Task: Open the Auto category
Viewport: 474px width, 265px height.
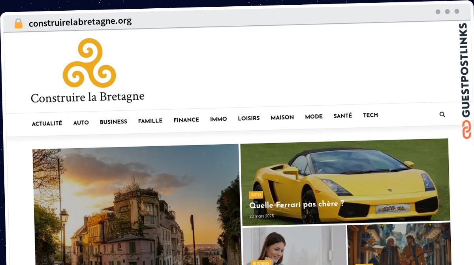Action: coord(81,123)
